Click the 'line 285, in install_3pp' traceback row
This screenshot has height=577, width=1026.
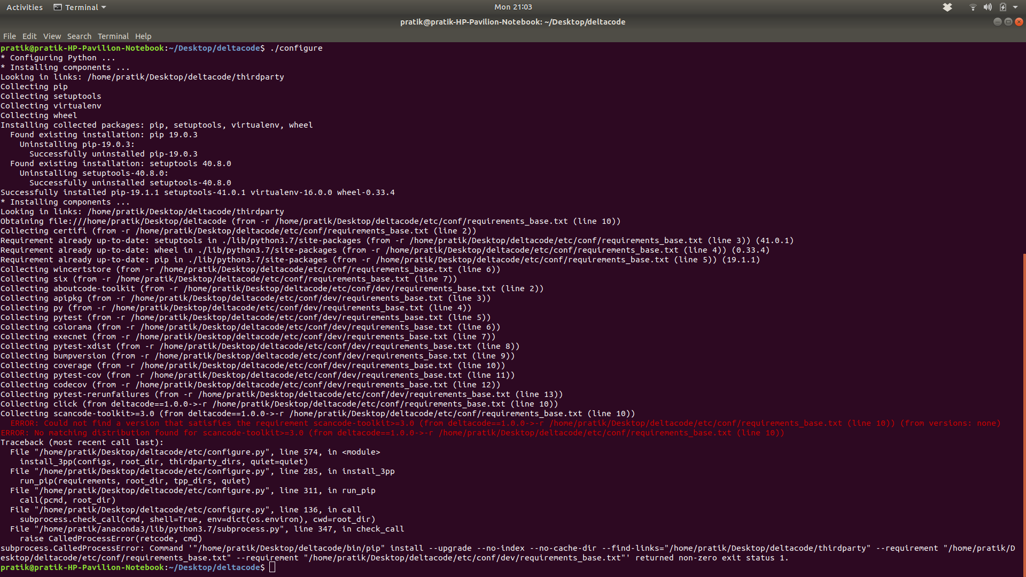[x=203, y=471]
